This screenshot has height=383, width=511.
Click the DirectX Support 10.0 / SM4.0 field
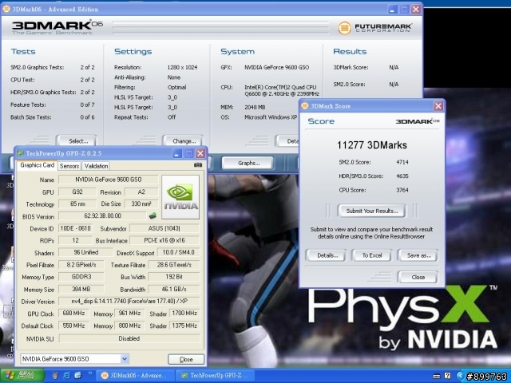tap(178, 252)
